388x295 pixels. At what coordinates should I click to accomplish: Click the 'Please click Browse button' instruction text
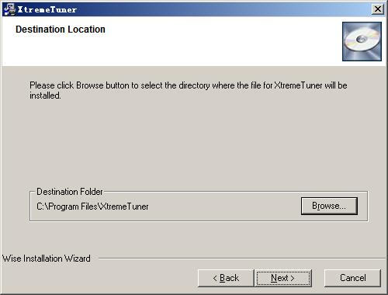coord(189,90)
